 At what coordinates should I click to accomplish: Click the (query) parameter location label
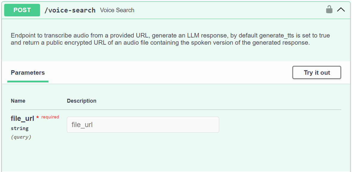click(21, 137)
